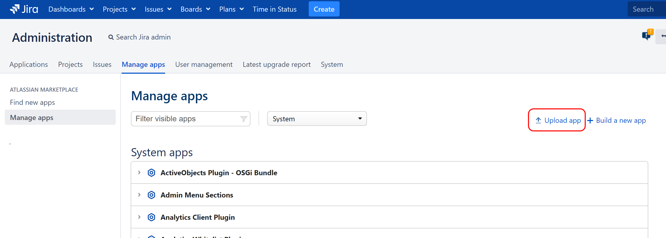Screen dimensions: 666x238
Task: Click the Analytics Client Plugin app icon
Action: click(x=151, y=217)
